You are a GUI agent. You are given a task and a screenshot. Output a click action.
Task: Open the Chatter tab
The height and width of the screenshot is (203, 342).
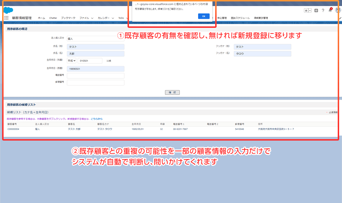(x=53, y=18)
